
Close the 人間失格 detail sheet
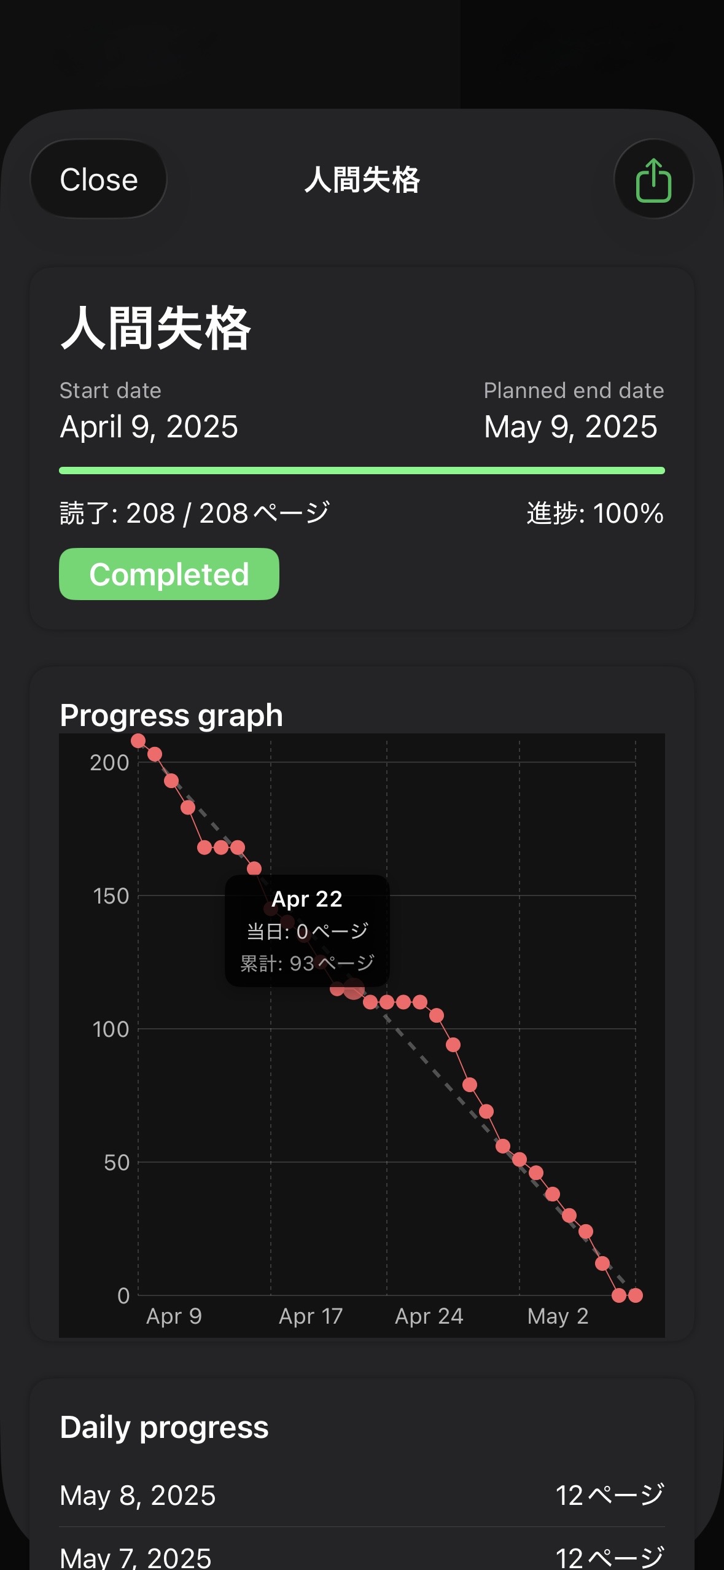click(99, 179)
